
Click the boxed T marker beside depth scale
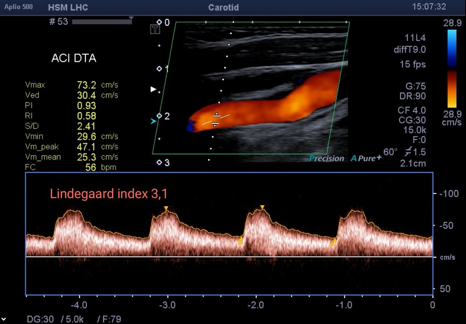(155, 29)
